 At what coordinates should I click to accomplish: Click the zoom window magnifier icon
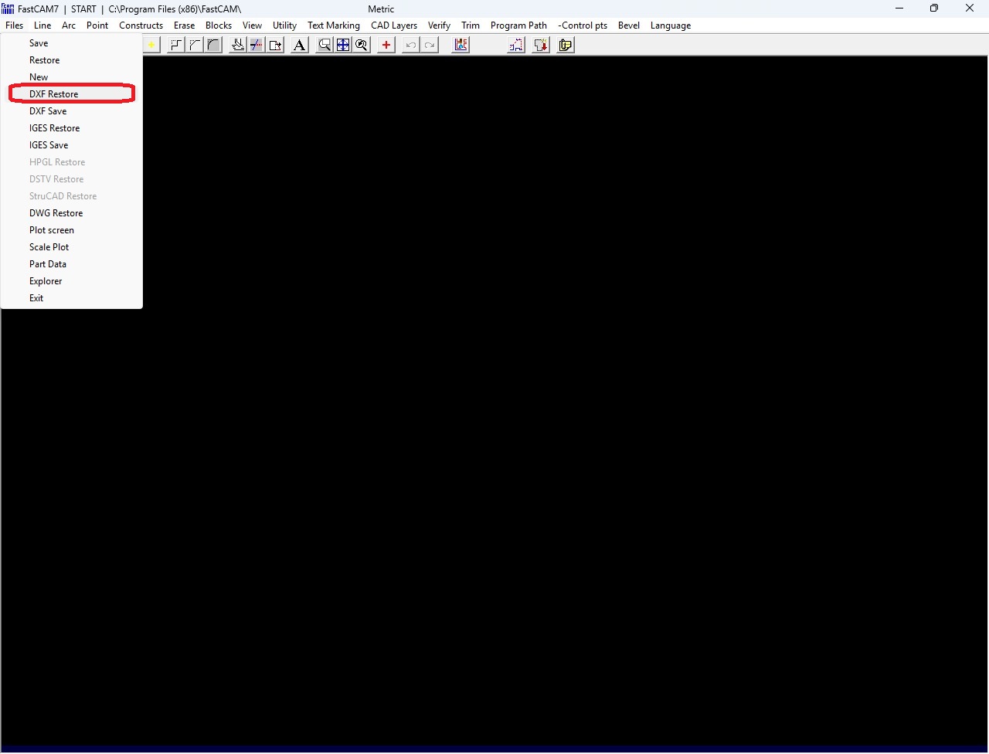(325, 45)
